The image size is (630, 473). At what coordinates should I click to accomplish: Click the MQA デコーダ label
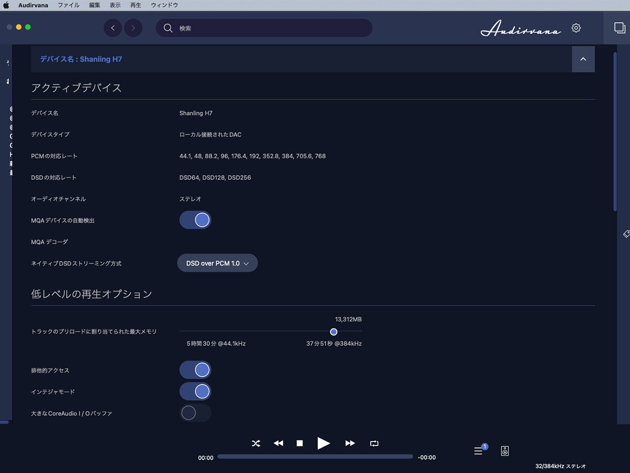[x=50, y=242]
